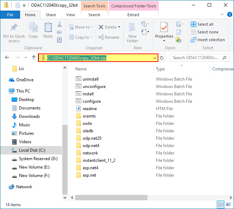Open the Search tab under Search Tools
This screenshot has width=234, height=209.
(94, 15)
